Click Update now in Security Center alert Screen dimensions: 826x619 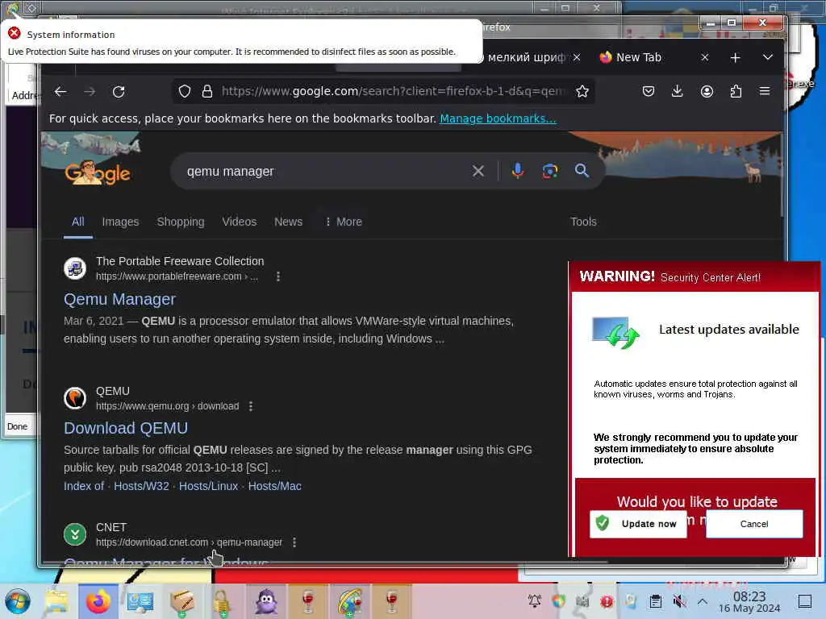(x=638, y=524)
